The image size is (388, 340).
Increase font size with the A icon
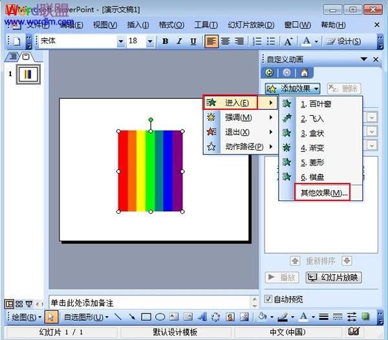click(288, 41)
